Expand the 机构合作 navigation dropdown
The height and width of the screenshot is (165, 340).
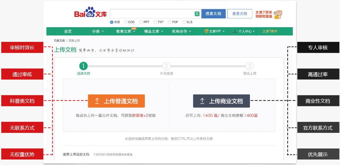181,31
